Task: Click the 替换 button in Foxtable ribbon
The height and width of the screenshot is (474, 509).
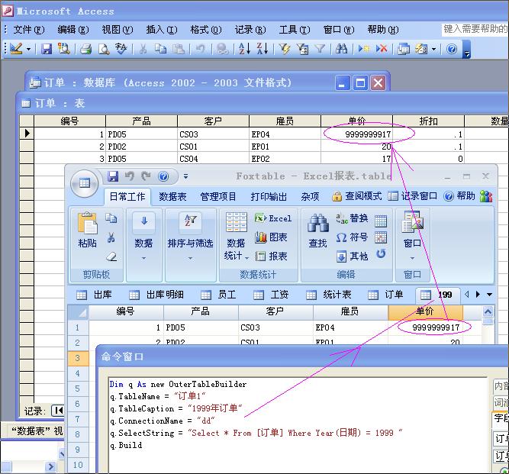Action: pyautogui.click(x=352, y=218)
